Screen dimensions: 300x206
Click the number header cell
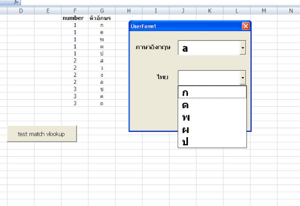pos(73,18)
